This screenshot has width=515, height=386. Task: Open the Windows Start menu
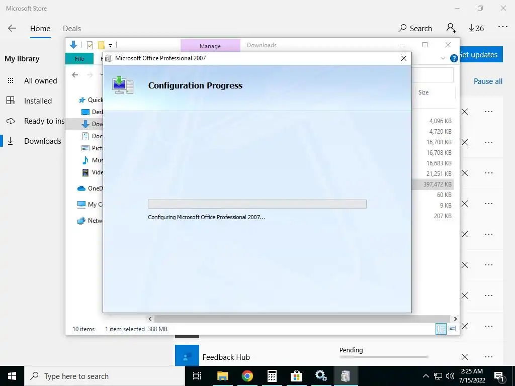[x=12, y=376]
